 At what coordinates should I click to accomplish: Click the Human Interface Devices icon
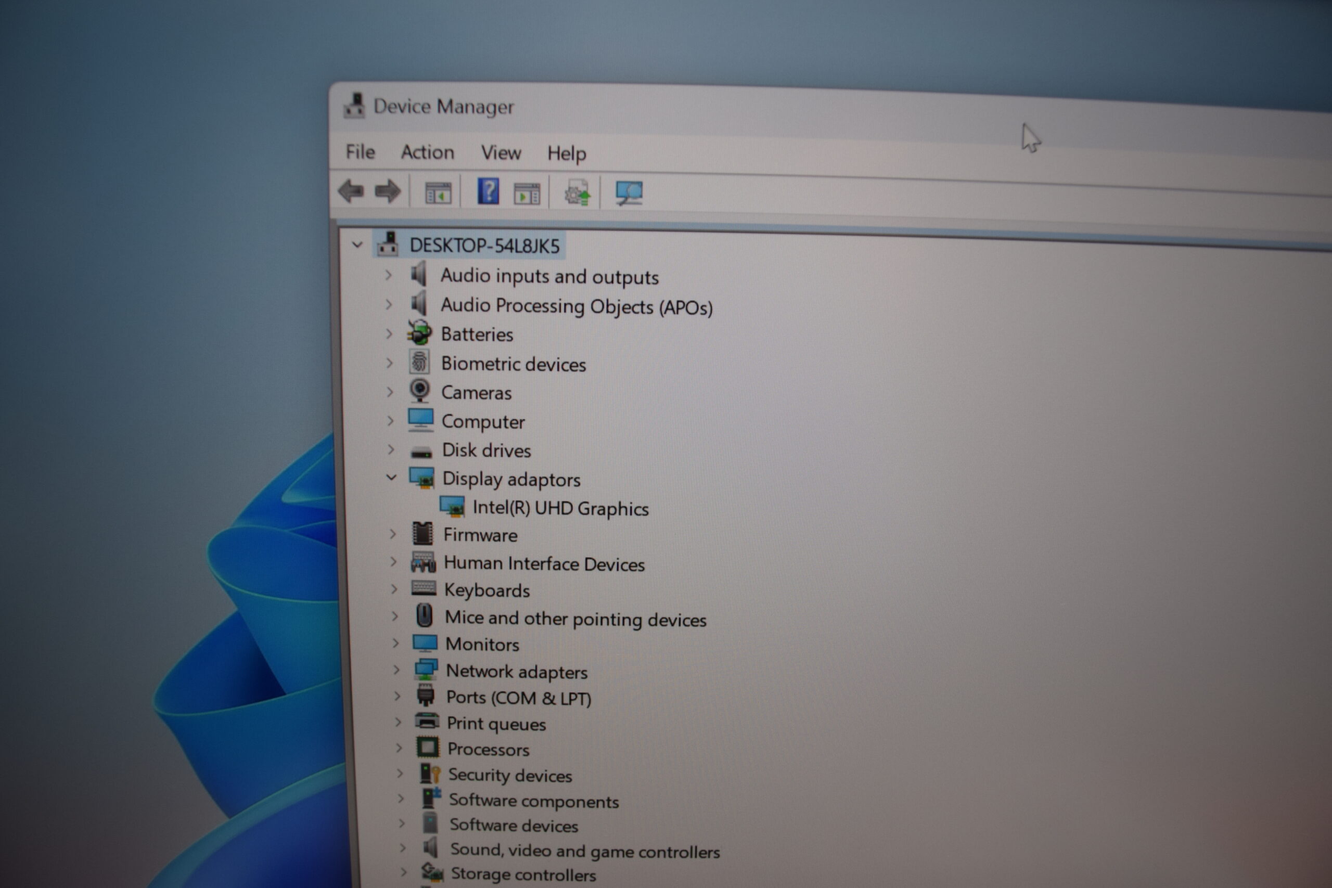[x=423, y=562]
